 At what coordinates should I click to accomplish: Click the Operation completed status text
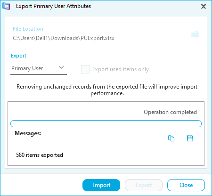tap(170, 112)
